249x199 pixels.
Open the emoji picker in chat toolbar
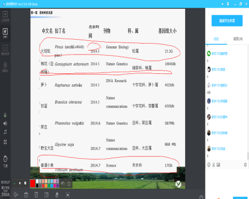(x=209, y=165)
